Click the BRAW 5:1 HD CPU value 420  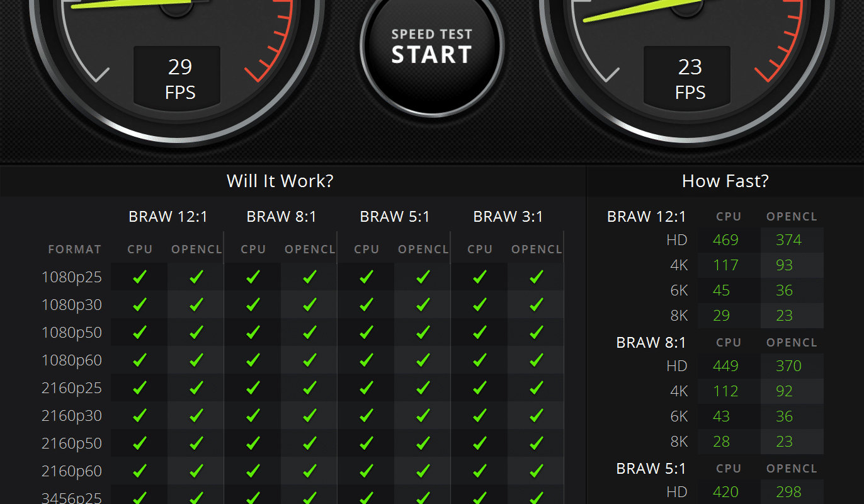725,492
